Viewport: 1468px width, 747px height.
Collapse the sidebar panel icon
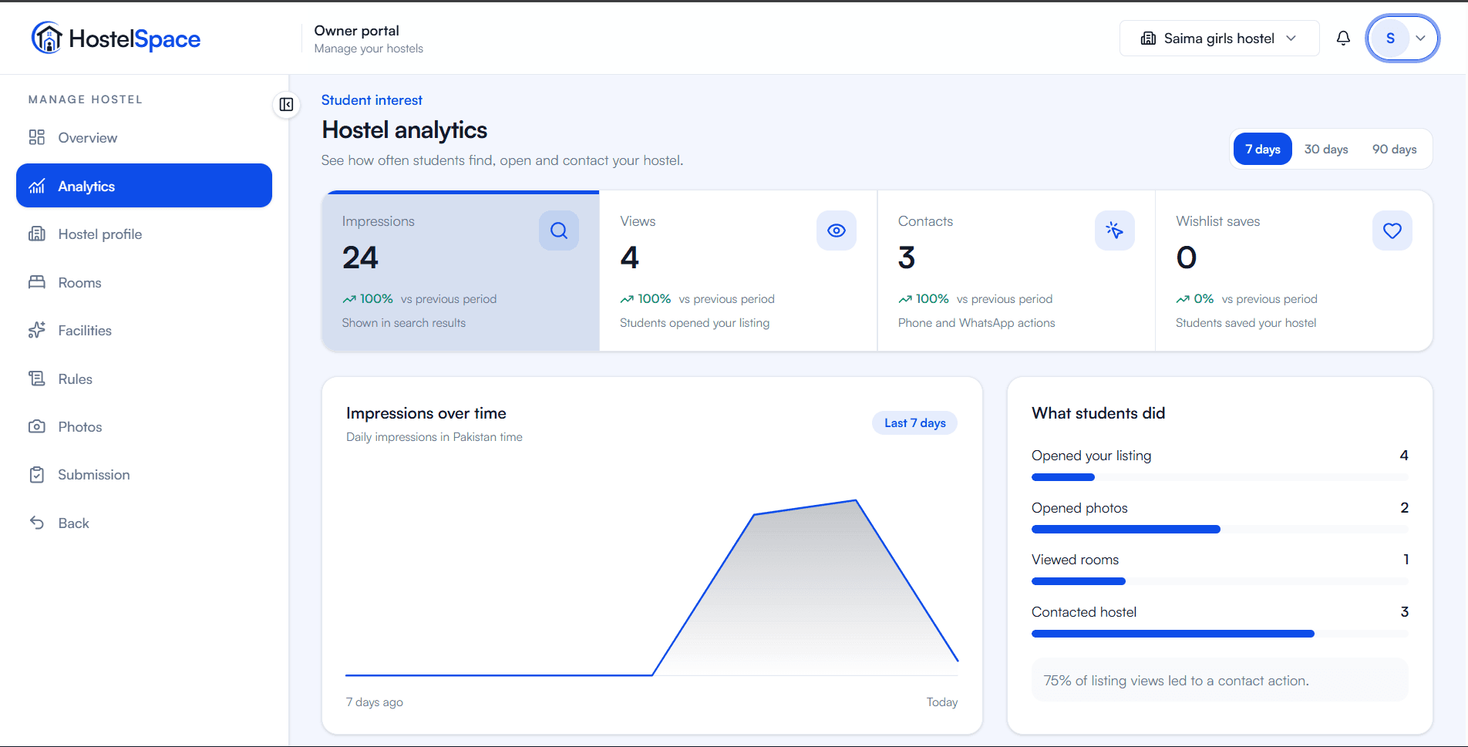[286, 104]
